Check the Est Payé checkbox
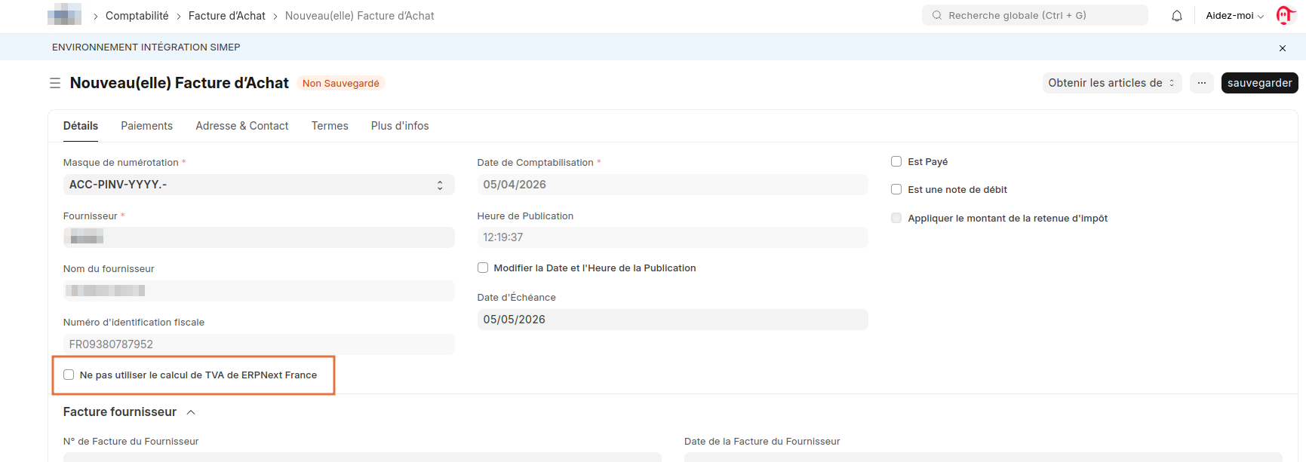The image size is (1306, 462). [896, 161]
